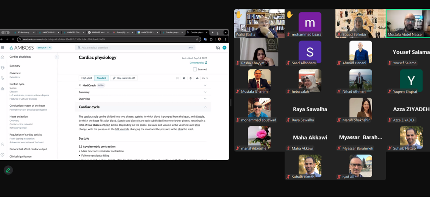This screenshot has height=197, width=430.
Task: Click mohammad baara's raised hand icon
Action: pos(290,14)
